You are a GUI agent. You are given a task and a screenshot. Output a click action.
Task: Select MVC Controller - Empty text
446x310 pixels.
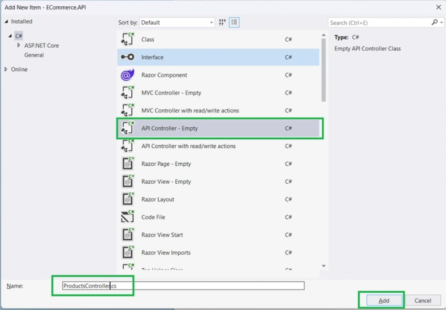click(x=171, y=93)
